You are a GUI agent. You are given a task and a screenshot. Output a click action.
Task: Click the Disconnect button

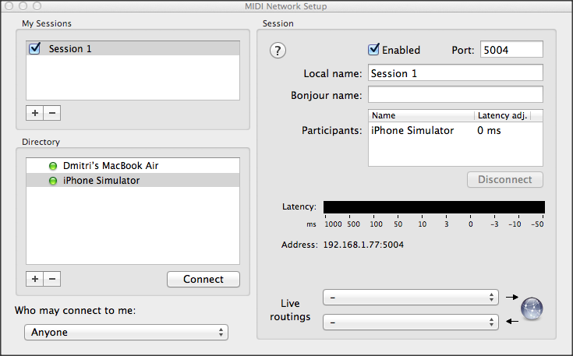click(x=504, y=179)
